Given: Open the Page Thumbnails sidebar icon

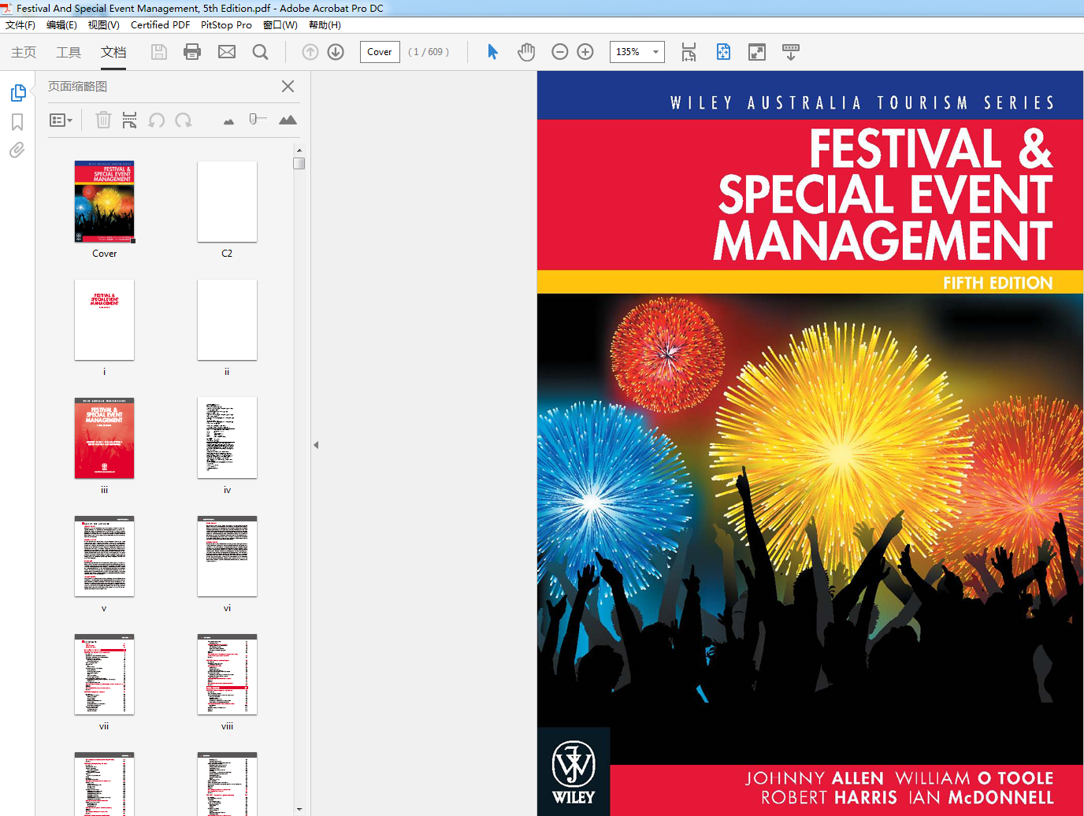Looking at the screenshot, I should pyautogui.click(x=18, y=93).
